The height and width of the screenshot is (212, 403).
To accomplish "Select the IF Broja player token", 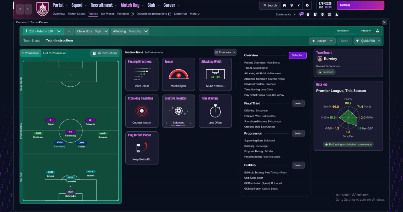I will pyautogui.click(x=51, y=122).
